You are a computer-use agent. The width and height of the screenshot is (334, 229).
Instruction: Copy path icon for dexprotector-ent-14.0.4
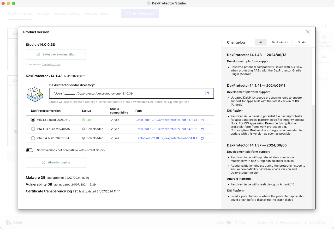click(x=202, y=138)
